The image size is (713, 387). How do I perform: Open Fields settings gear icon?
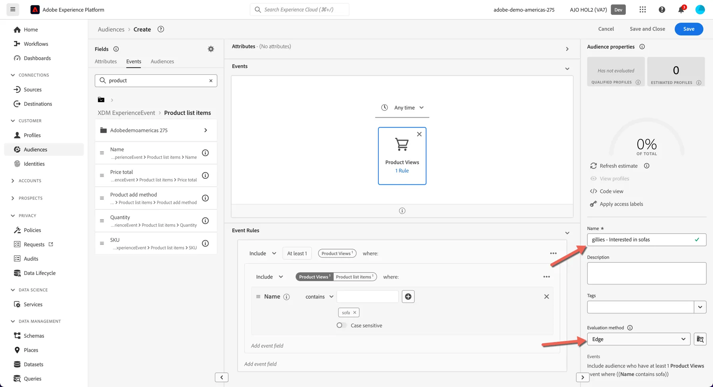[211, 49]
